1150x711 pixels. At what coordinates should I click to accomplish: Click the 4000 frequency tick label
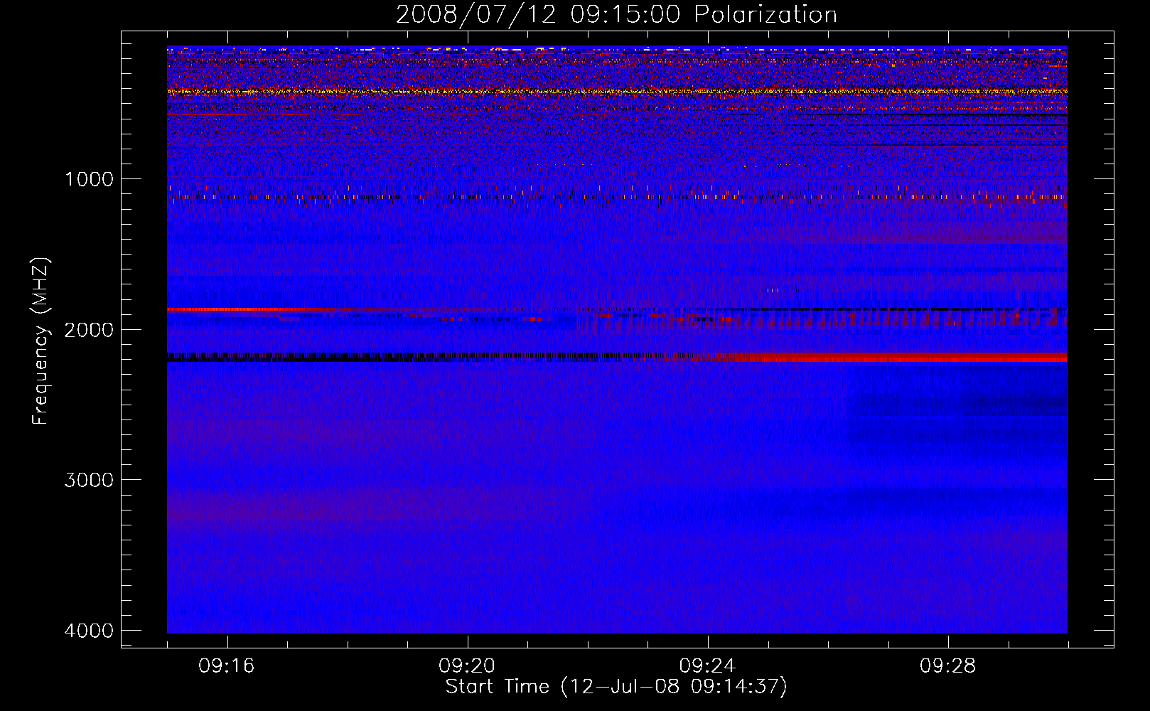[89, 631]
